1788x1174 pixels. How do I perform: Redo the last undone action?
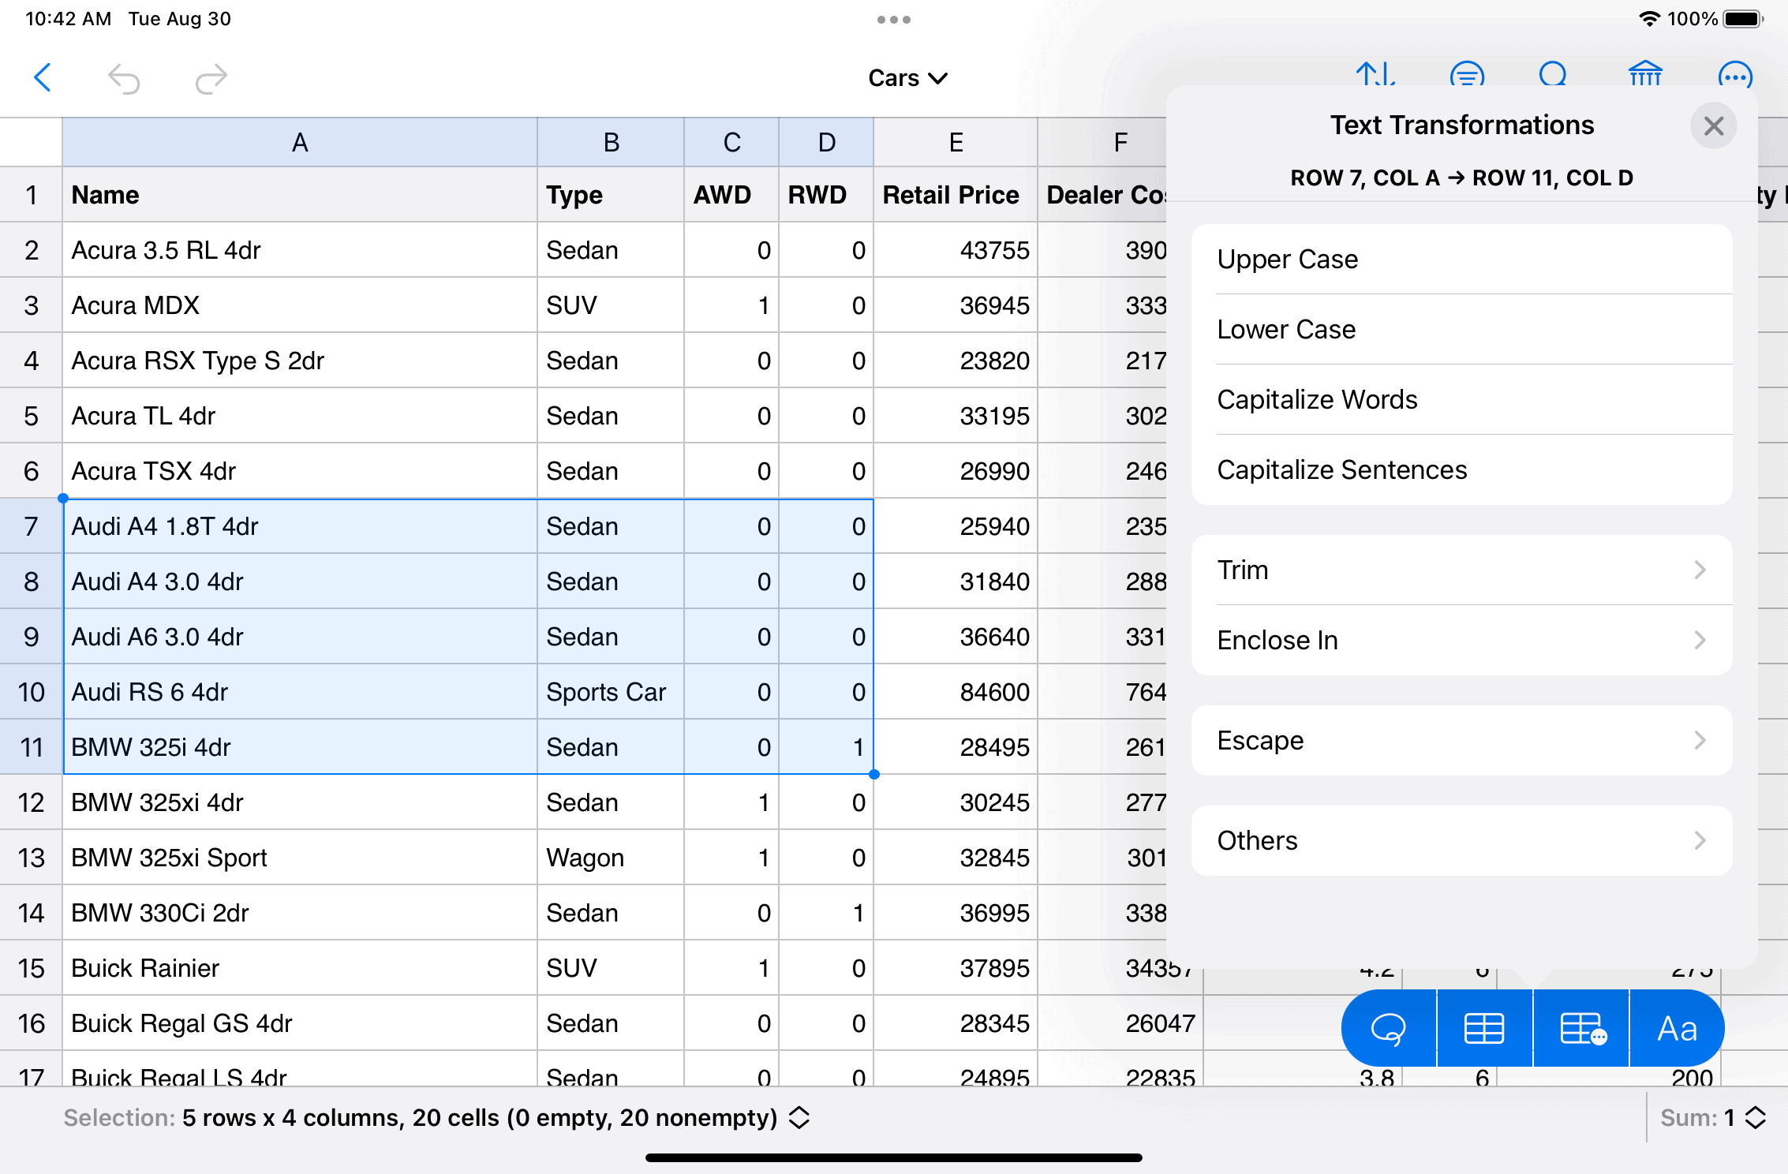point(211,78)
